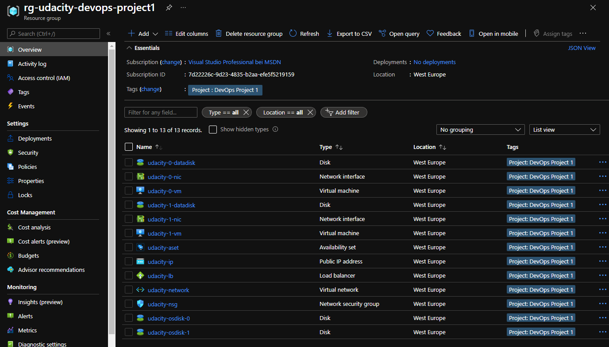Select the udacity-1-vm row checkbox
The height and width of the screenshot is (347, 609).
[129, 233]
